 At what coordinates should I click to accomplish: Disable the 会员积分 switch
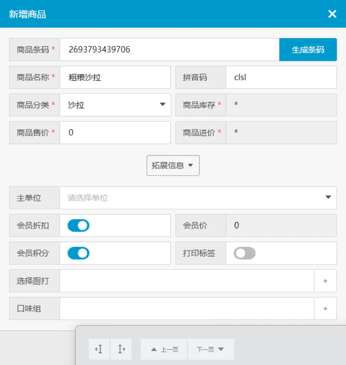tap(78, 253)
